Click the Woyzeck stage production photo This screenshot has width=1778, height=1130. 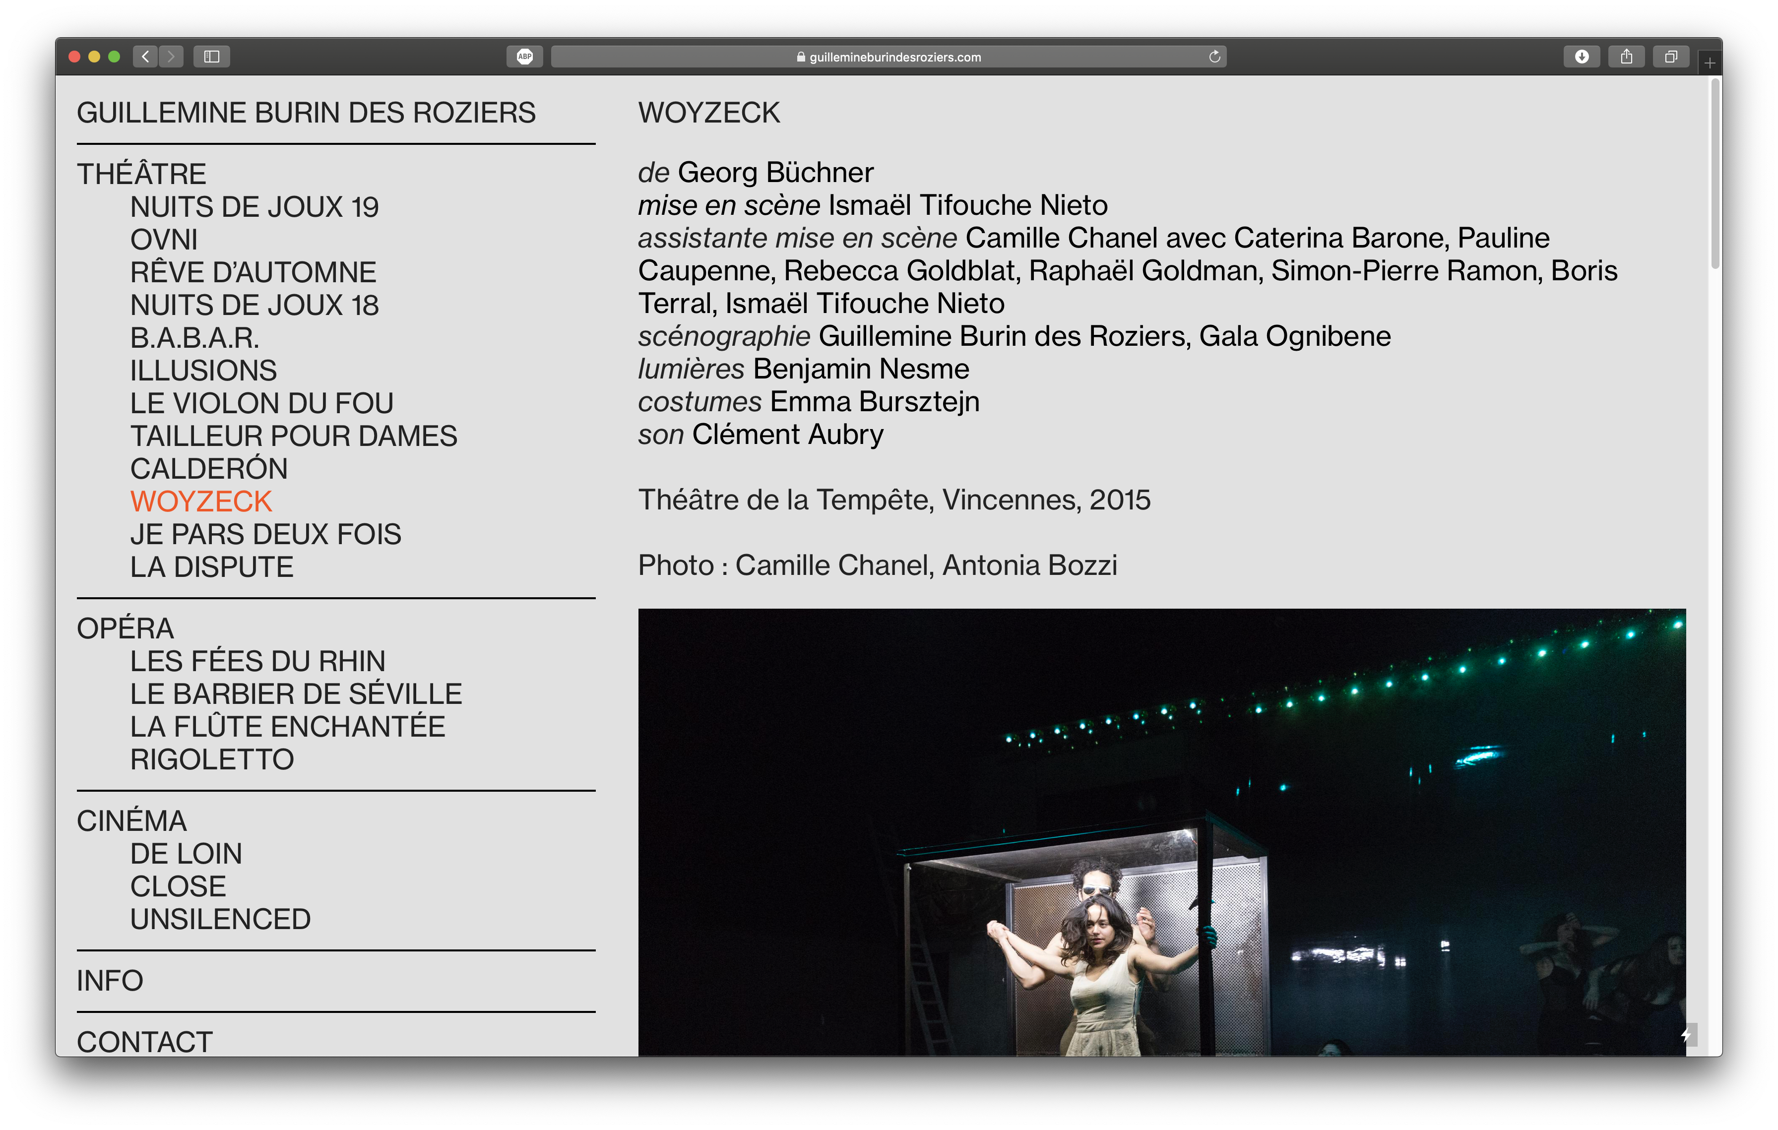[x=1161, y=832]
